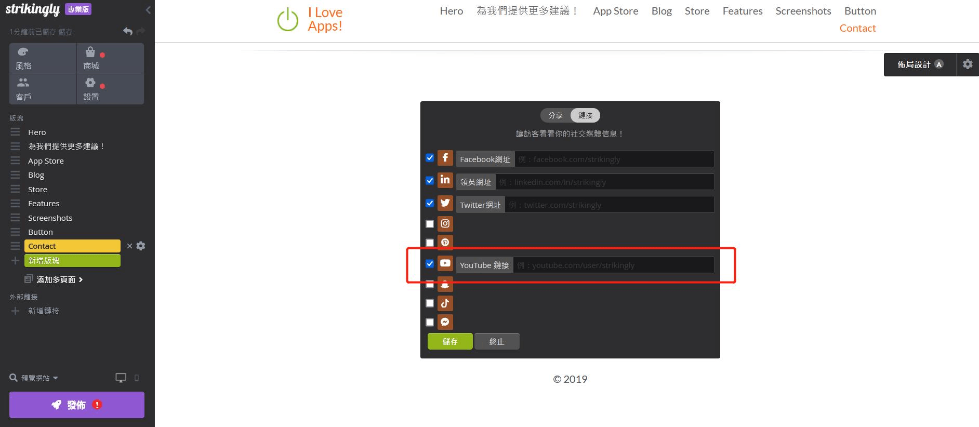The width and height of the screenshot is (979, 427).
Task: Click the 終止 cancel button
Action: click(497, 341)
